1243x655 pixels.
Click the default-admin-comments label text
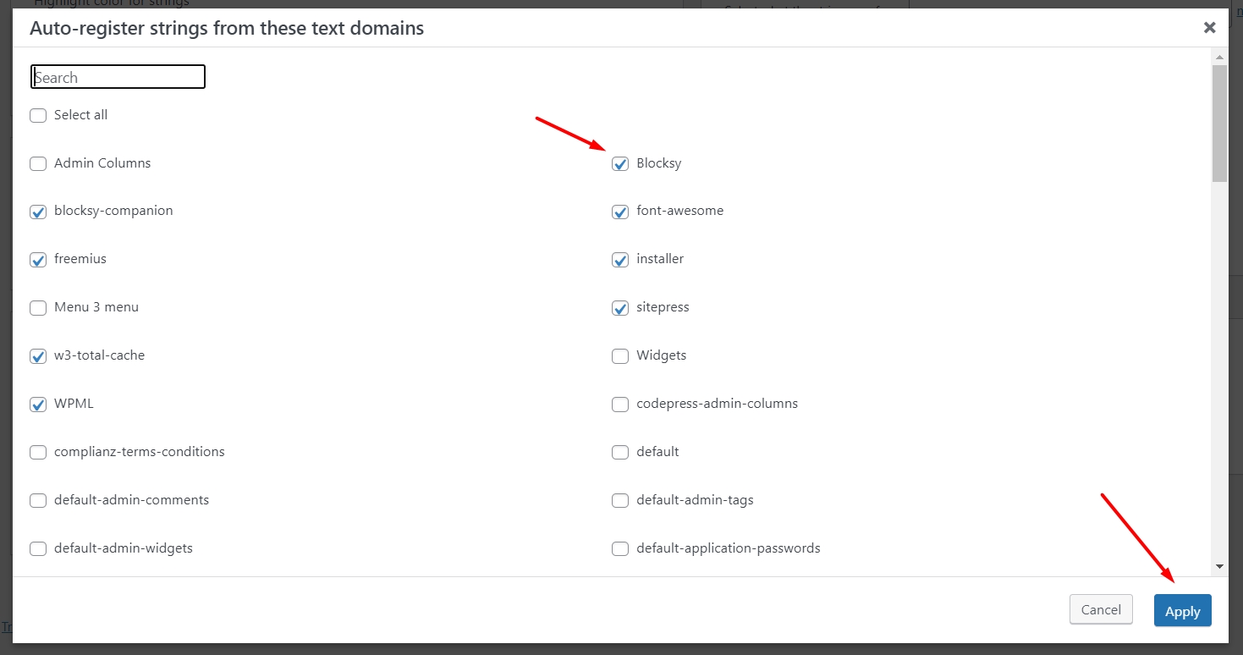coord(131,500)
